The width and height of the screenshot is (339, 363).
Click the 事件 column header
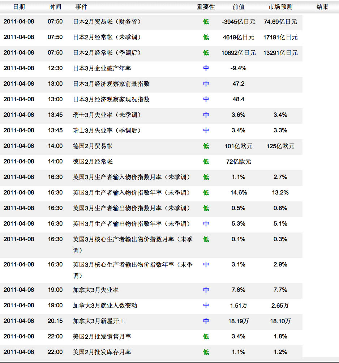tap(81, 7)
